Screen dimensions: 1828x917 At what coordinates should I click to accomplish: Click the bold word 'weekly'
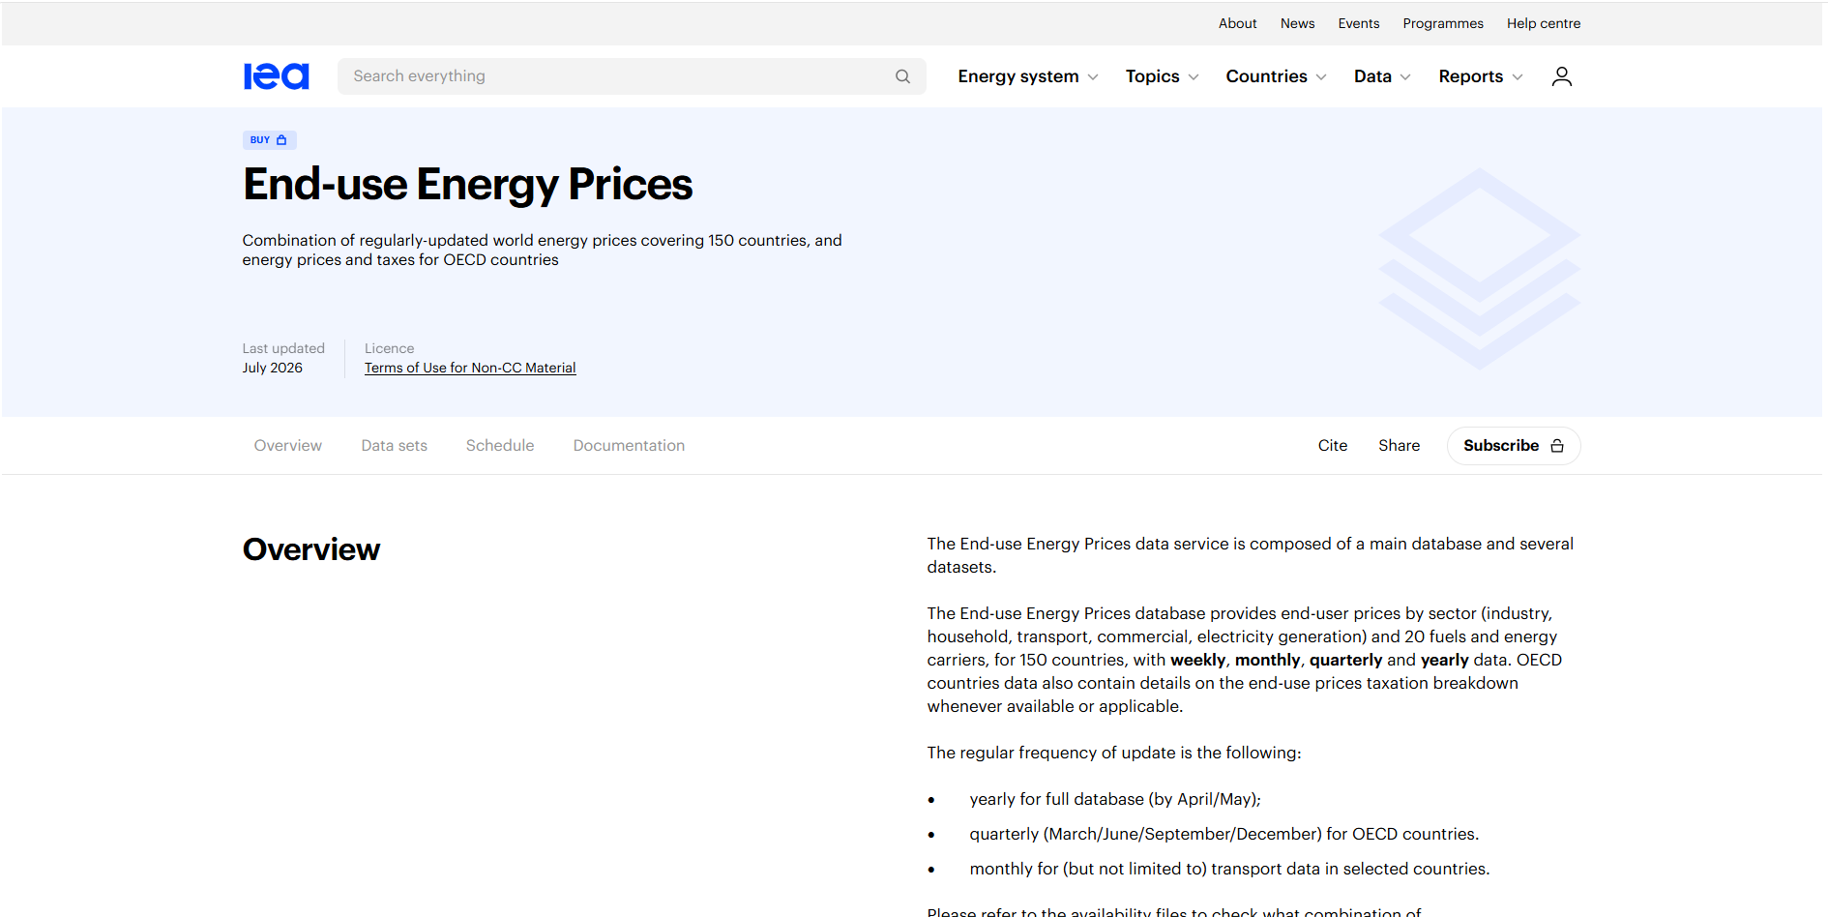(1197, 660)
